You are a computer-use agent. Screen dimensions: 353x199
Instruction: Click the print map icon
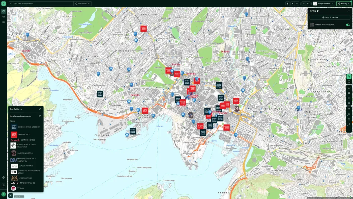[349, 93]
